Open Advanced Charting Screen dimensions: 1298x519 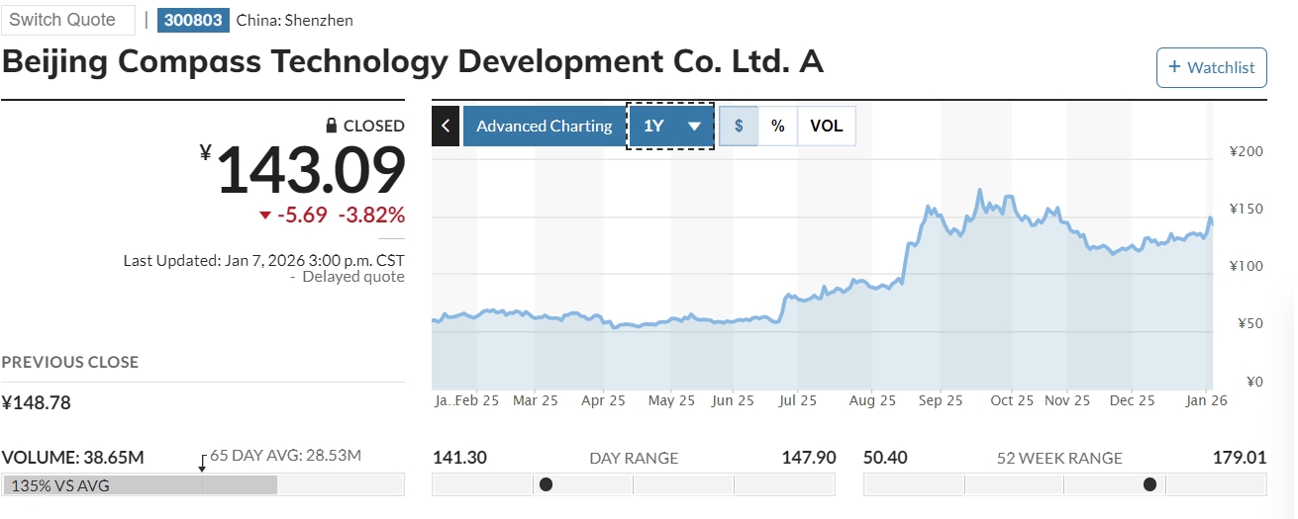click(x=544, y=127)
